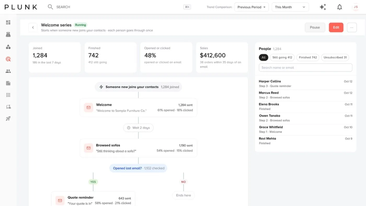
Task: Click the Search name or email field
Action: [x=305, y=68]
